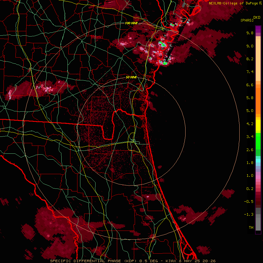Click the purple top segment of the color bar
The image size is (263, 263).
coord(258,29)
